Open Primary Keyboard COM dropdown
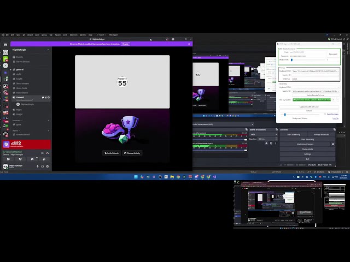 [316, 71]
